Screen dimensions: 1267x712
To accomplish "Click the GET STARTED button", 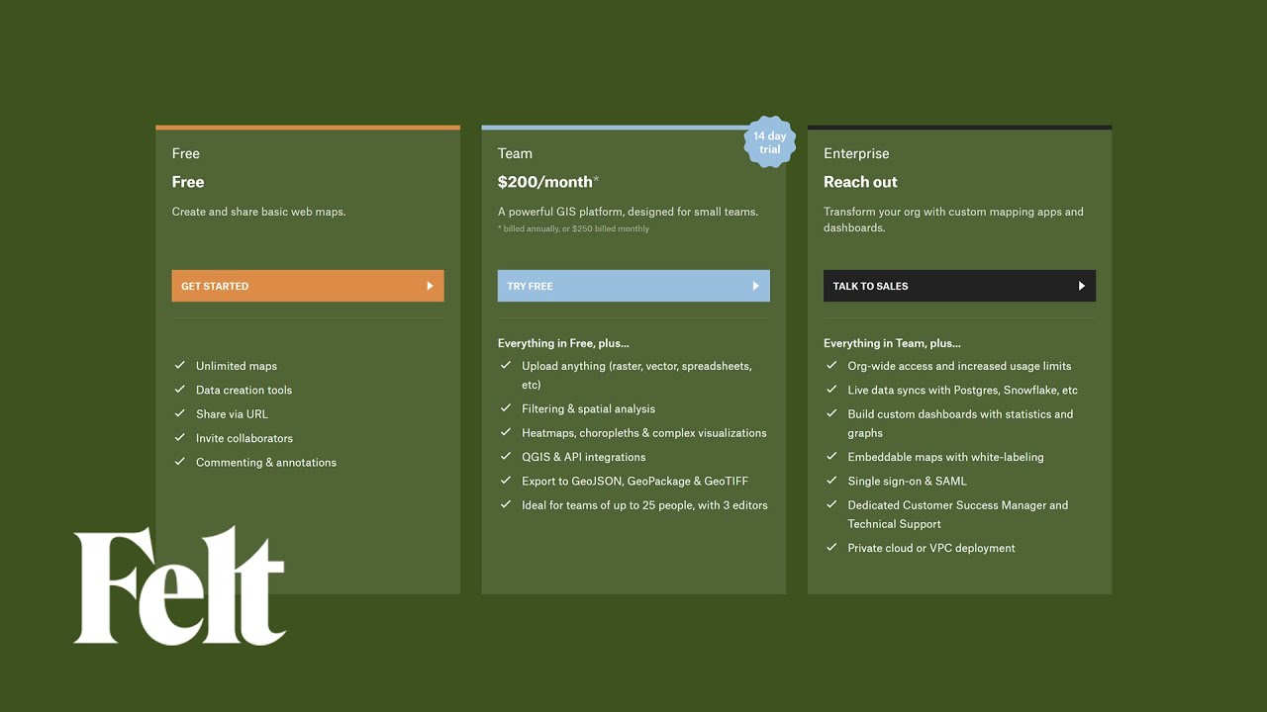I will (x=308, y=286).
